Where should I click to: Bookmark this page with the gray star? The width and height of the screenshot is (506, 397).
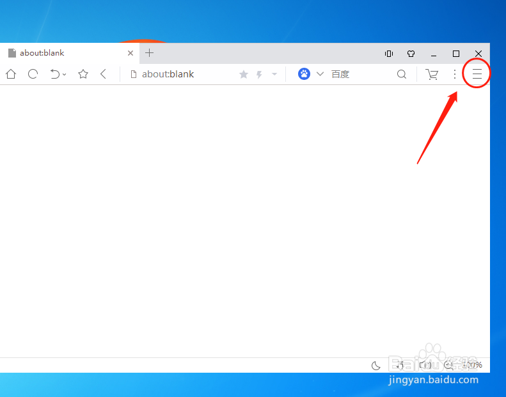(244, 75)
